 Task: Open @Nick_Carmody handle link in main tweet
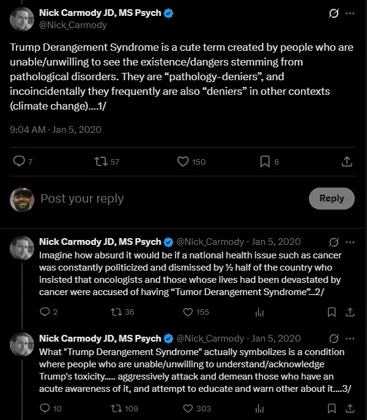click(x=73, y=25)
